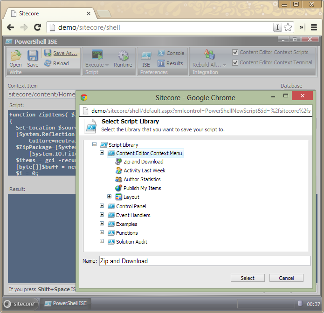The width and height of the screenshot is (324, 313).
Task: Collapse the Content Editor Context Menu node
Action: coord(102,153)
